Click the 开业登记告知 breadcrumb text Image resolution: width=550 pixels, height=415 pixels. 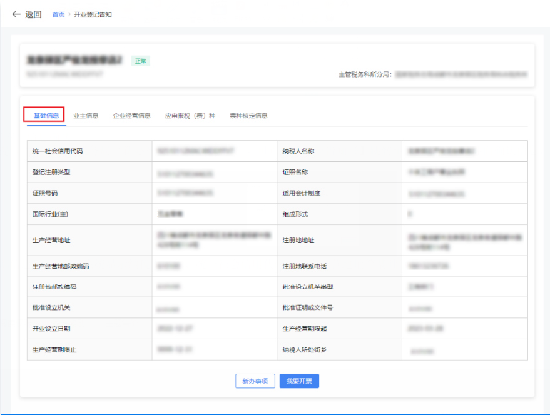click(x=93, y=14)
